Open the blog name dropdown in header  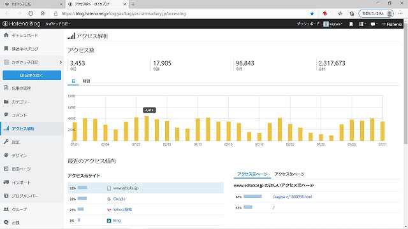pyautogui.click(x=57, y=24)
